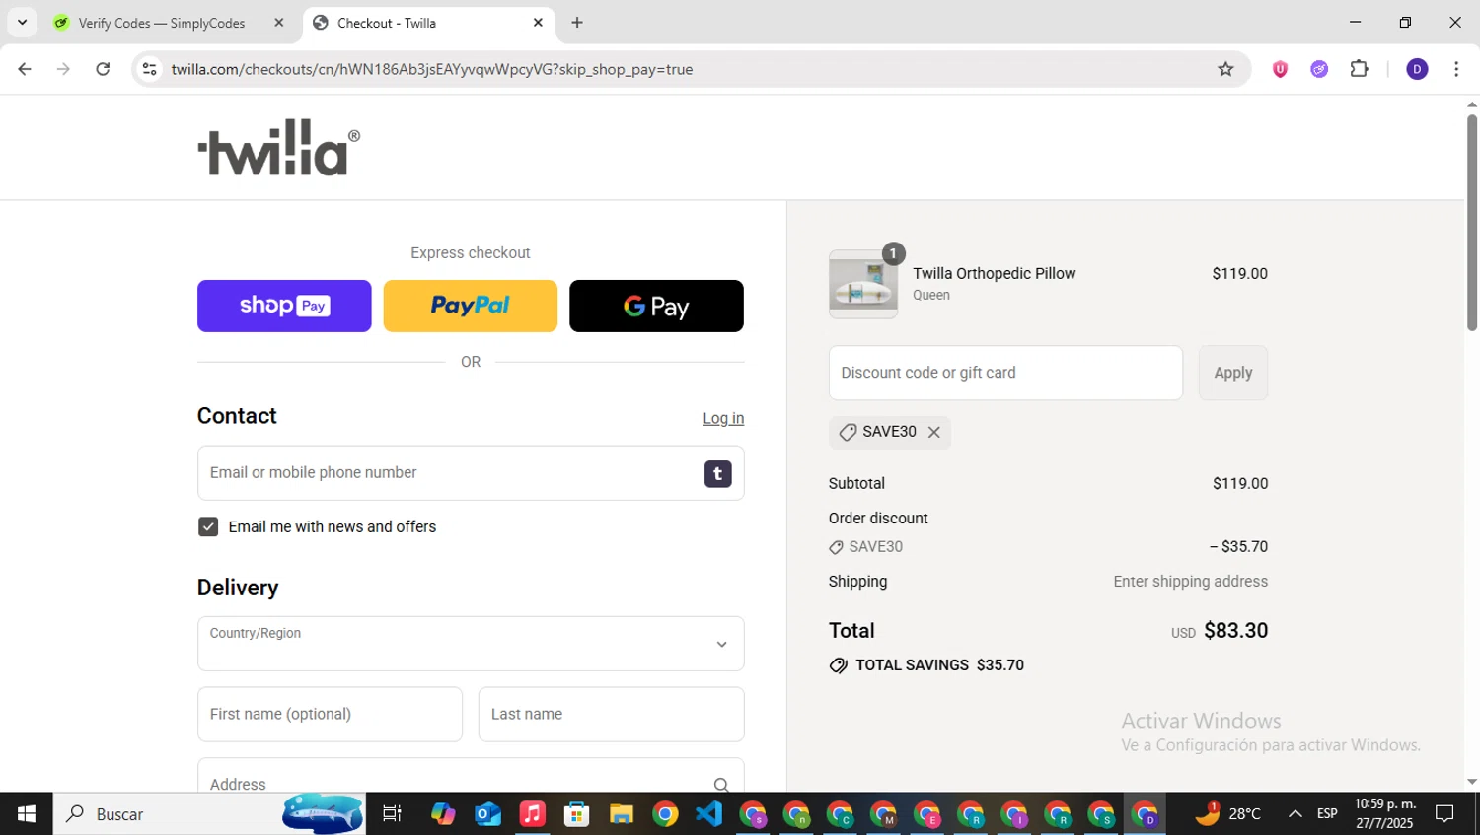The image size is (1480, 835).
Task: Click the uBlock shield extension icon
Action: click(1280, 69)
